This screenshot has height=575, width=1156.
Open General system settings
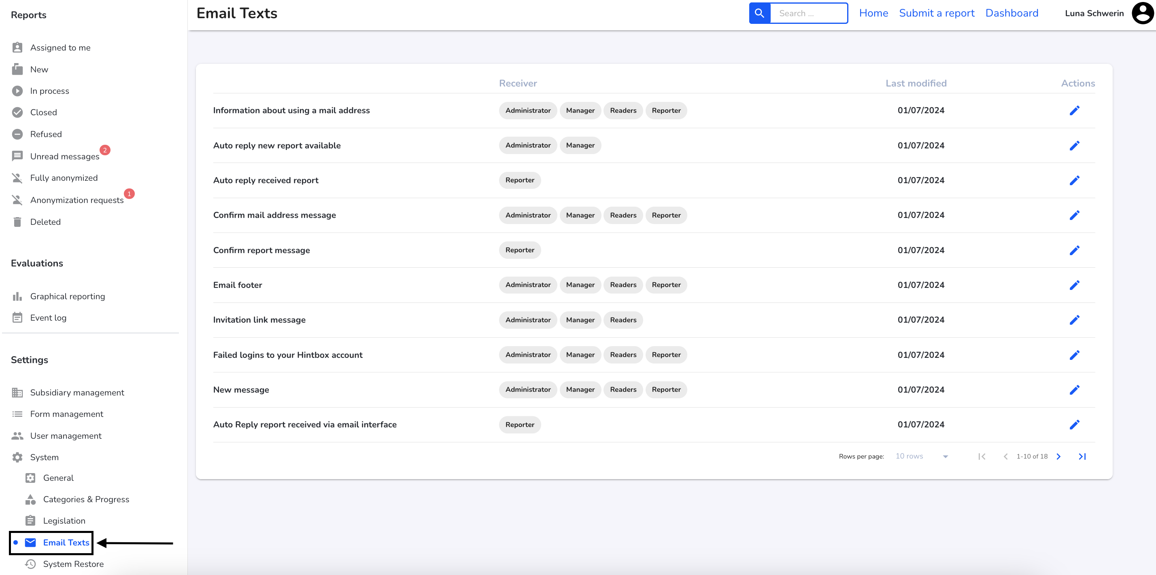coord(58,478)
